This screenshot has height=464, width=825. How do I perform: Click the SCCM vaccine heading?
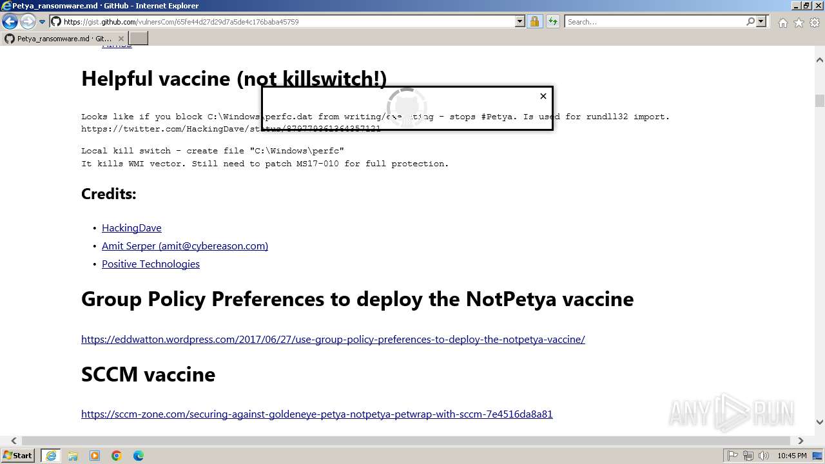click(x=148, y=374)
